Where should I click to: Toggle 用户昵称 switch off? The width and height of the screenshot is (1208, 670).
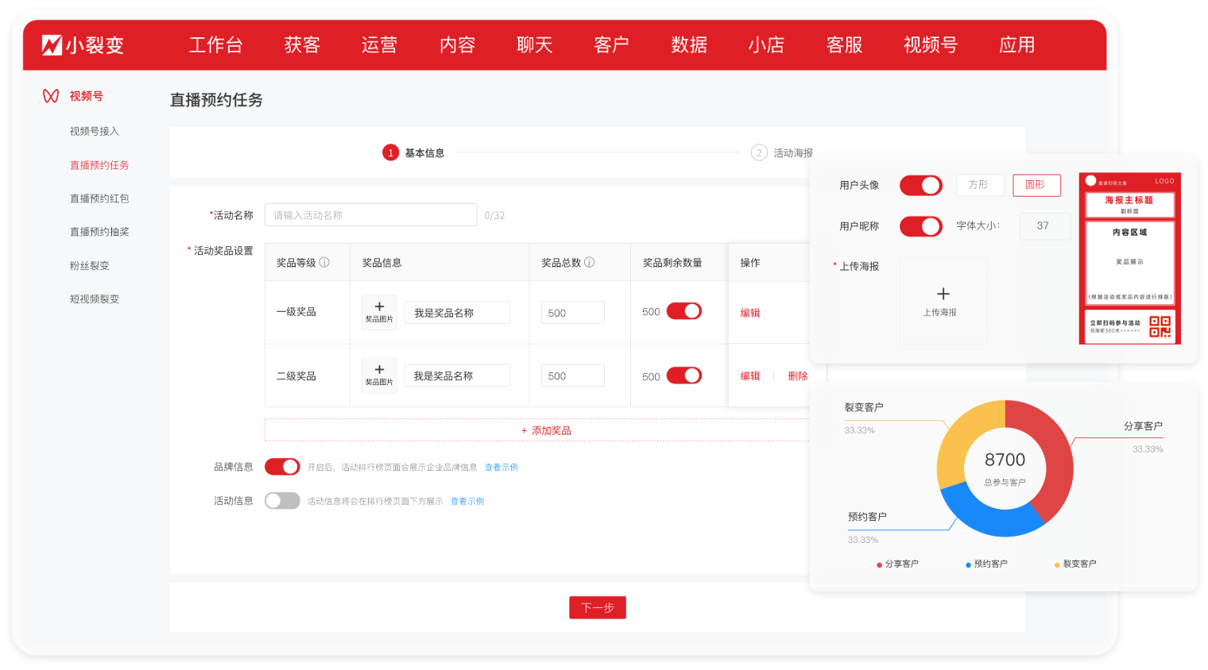(921, 226)
